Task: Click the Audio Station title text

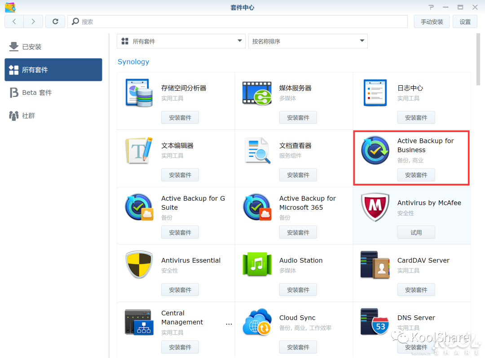Action: (301, 260)
